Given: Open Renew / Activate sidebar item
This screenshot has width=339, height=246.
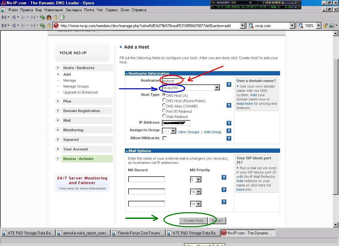Looking at the screenshot, I should point(87,158).
